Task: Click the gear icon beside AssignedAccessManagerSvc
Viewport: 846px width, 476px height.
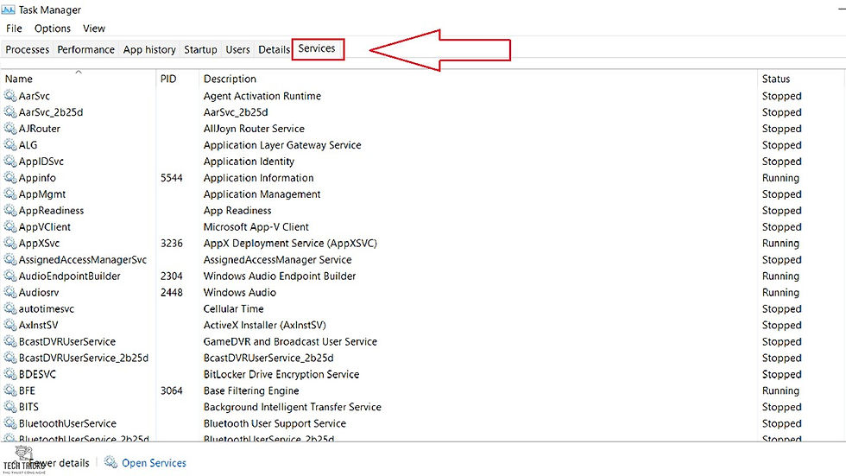Action: point(10,259)
